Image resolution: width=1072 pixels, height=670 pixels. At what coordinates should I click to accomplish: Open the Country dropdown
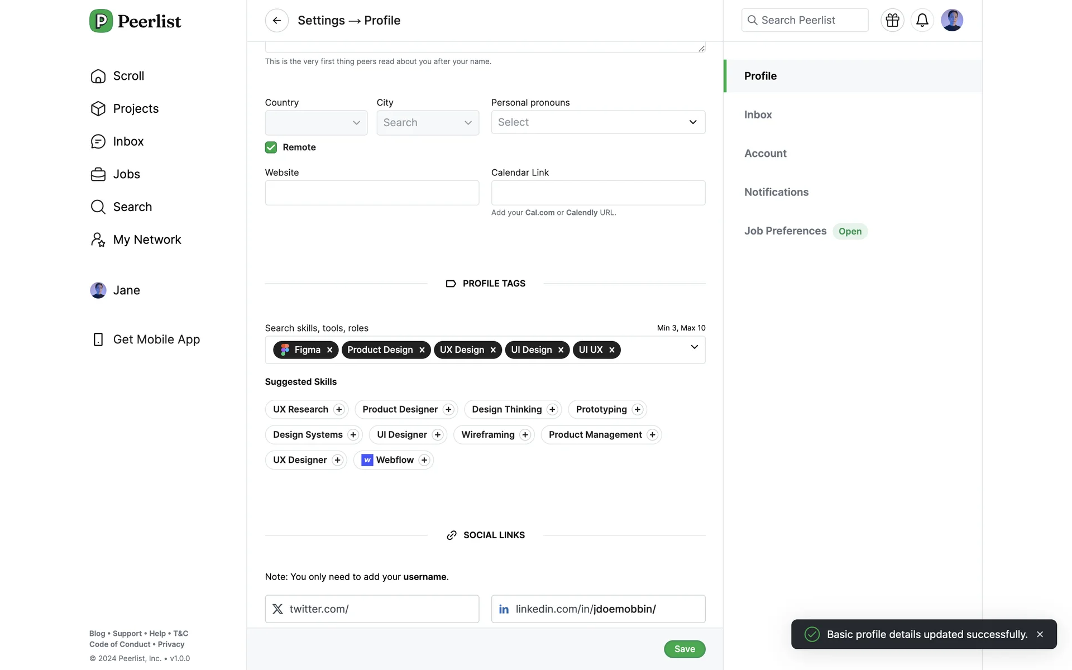tap(316, 123)
